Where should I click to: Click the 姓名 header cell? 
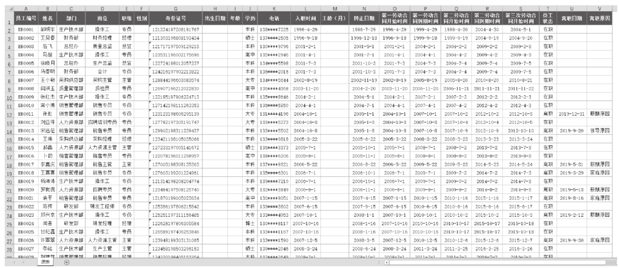click(47, 19)
